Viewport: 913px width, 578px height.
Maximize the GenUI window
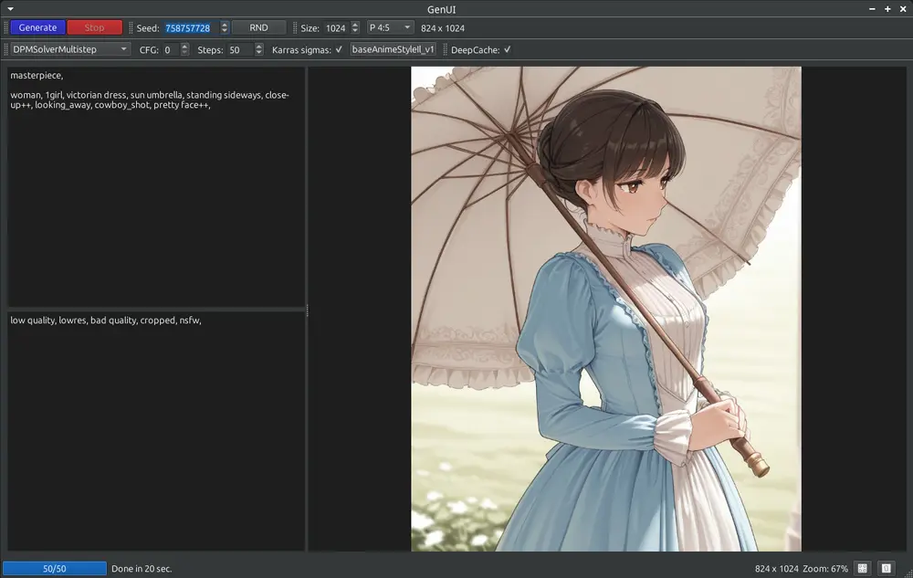coord(887,9)
